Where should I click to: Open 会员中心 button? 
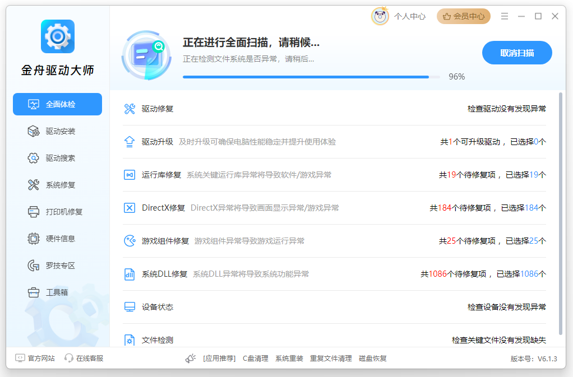point(463,16)
